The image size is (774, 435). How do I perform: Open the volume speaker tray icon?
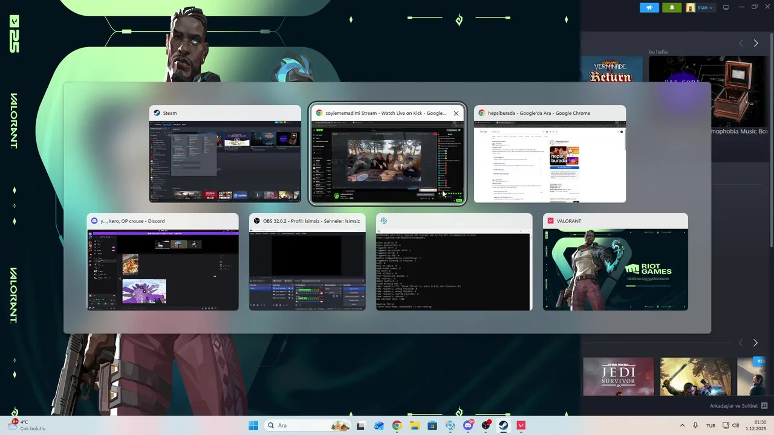pos(736,425)
